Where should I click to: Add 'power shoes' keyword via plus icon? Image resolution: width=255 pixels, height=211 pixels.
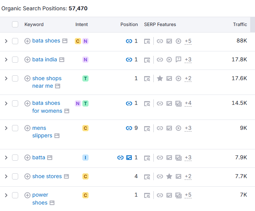[27, 195]
